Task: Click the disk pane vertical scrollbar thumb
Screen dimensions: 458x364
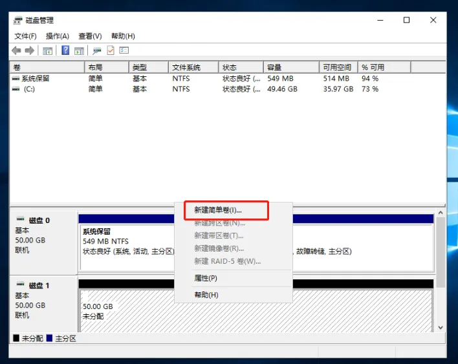Action: click(441, 253)
